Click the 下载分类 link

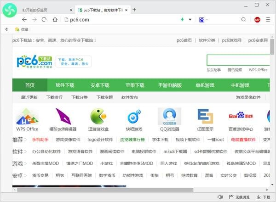pyautogui.click(x=80, y=97)
